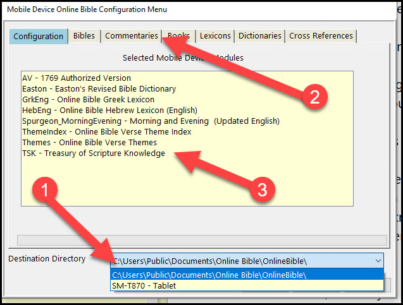Open the Dictionaries tab
The image size is (403, 305).
(x=260, y=35)
